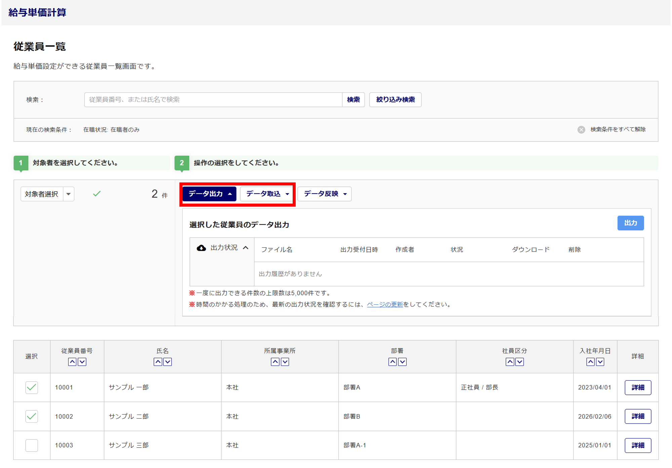Open the 対象者選択 dropdown arrow

coord(69,194)
